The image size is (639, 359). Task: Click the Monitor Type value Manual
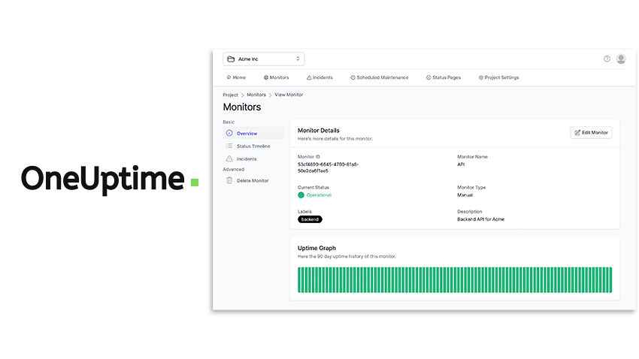465,195
